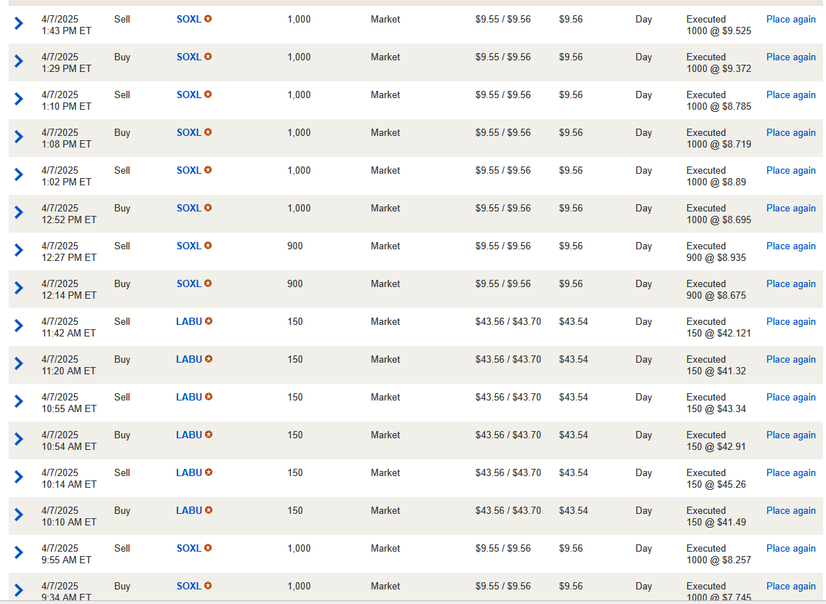This screenshot has height=604, width=826.
Task: Click Place again for the order executed at $8.719
Action: pyautogui.click(x=790, y=133)
